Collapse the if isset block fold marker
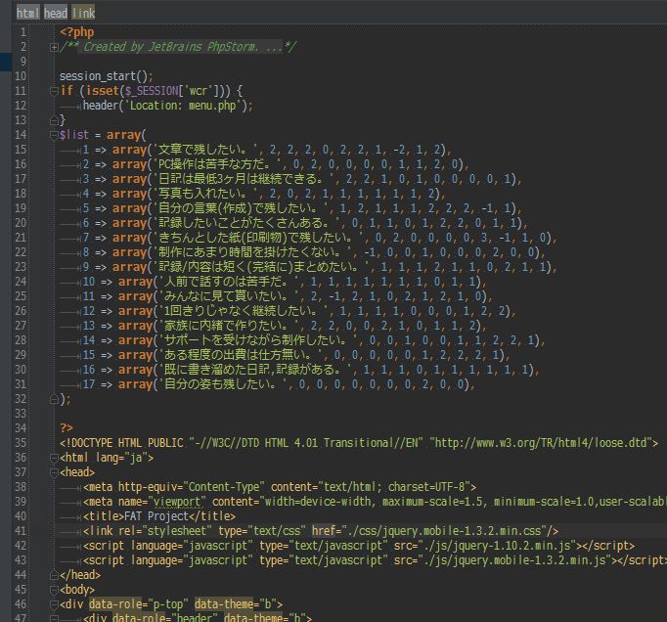This screenshot has height=622, width=667. 53,91
